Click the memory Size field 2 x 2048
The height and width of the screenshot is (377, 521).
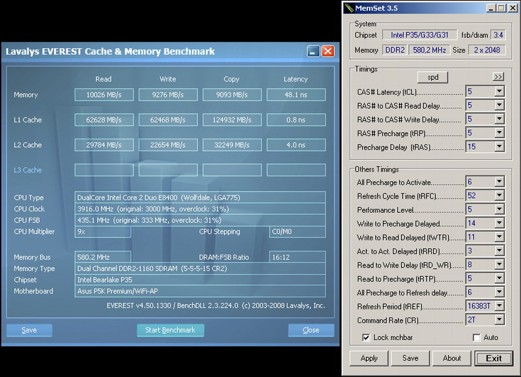486,50
